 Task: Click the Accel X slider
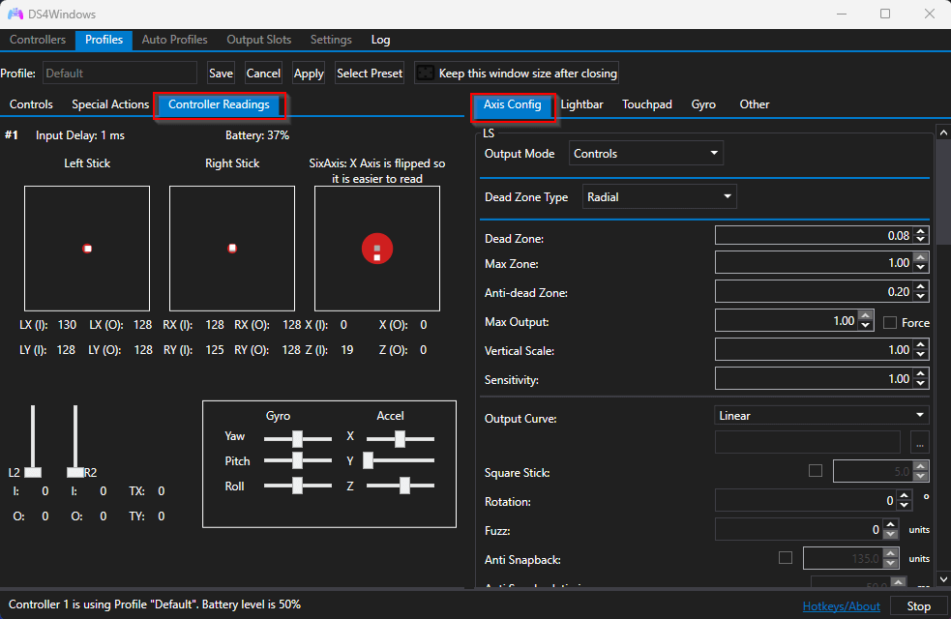click(401, 438)
